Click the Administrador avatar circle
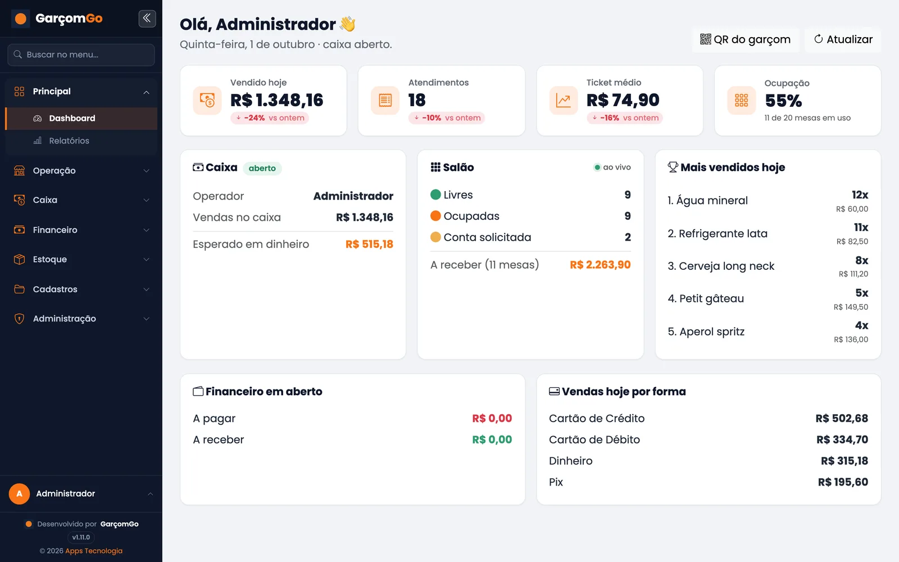 pos(19,494)
